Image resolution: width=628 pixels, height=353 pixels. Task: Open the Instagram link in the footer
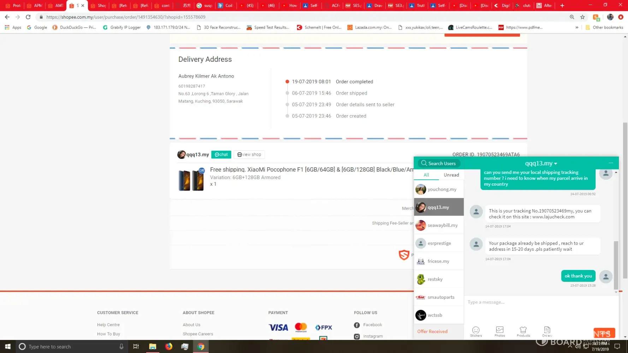368,336
